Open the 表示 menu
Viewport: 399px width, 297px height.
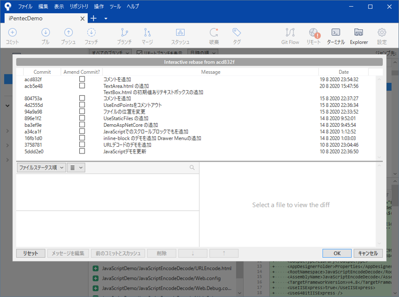(x=59, y=6)
